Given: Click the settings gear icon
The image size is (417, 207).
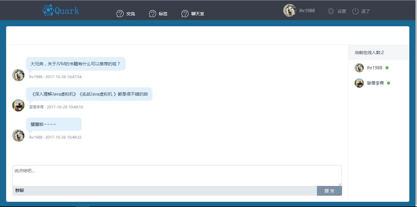Looking at the screenshot, I should 331,11.
